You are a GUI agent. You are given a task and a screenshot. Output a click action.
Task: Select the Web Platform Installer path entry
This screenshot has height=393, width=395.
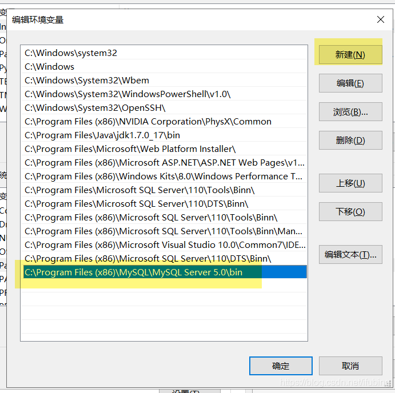pyautogui.click(x=164, y=149)
